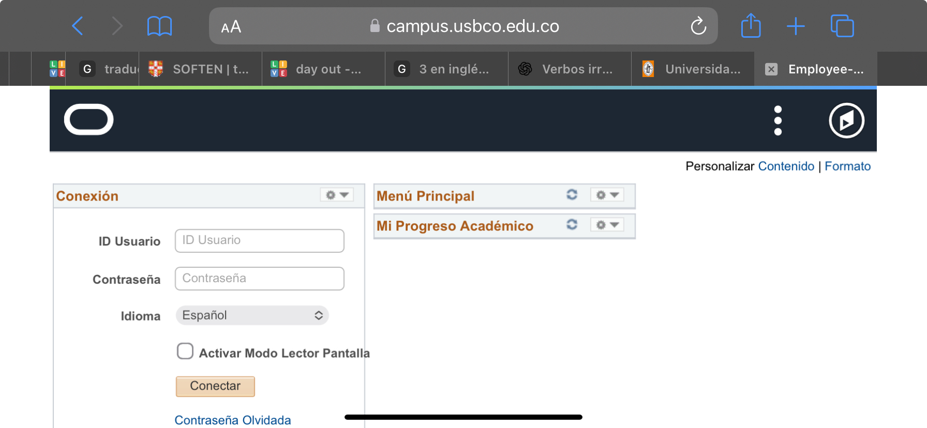Tap the AA reader text size control
The height and width of the screenshot is (428, 927).
[231, 26]
